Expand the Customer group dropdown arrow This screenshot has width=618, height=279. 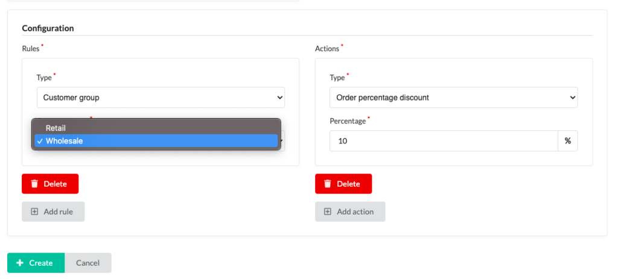(x=279, y=97)
